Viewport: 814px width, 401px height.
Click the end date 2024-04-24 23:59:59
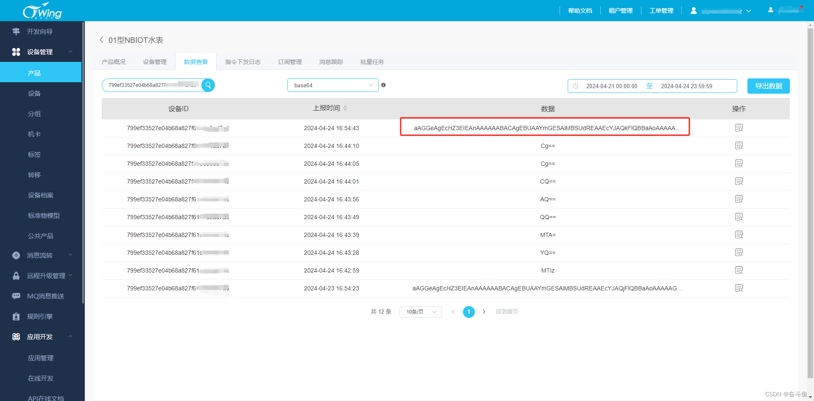(687, 86)
